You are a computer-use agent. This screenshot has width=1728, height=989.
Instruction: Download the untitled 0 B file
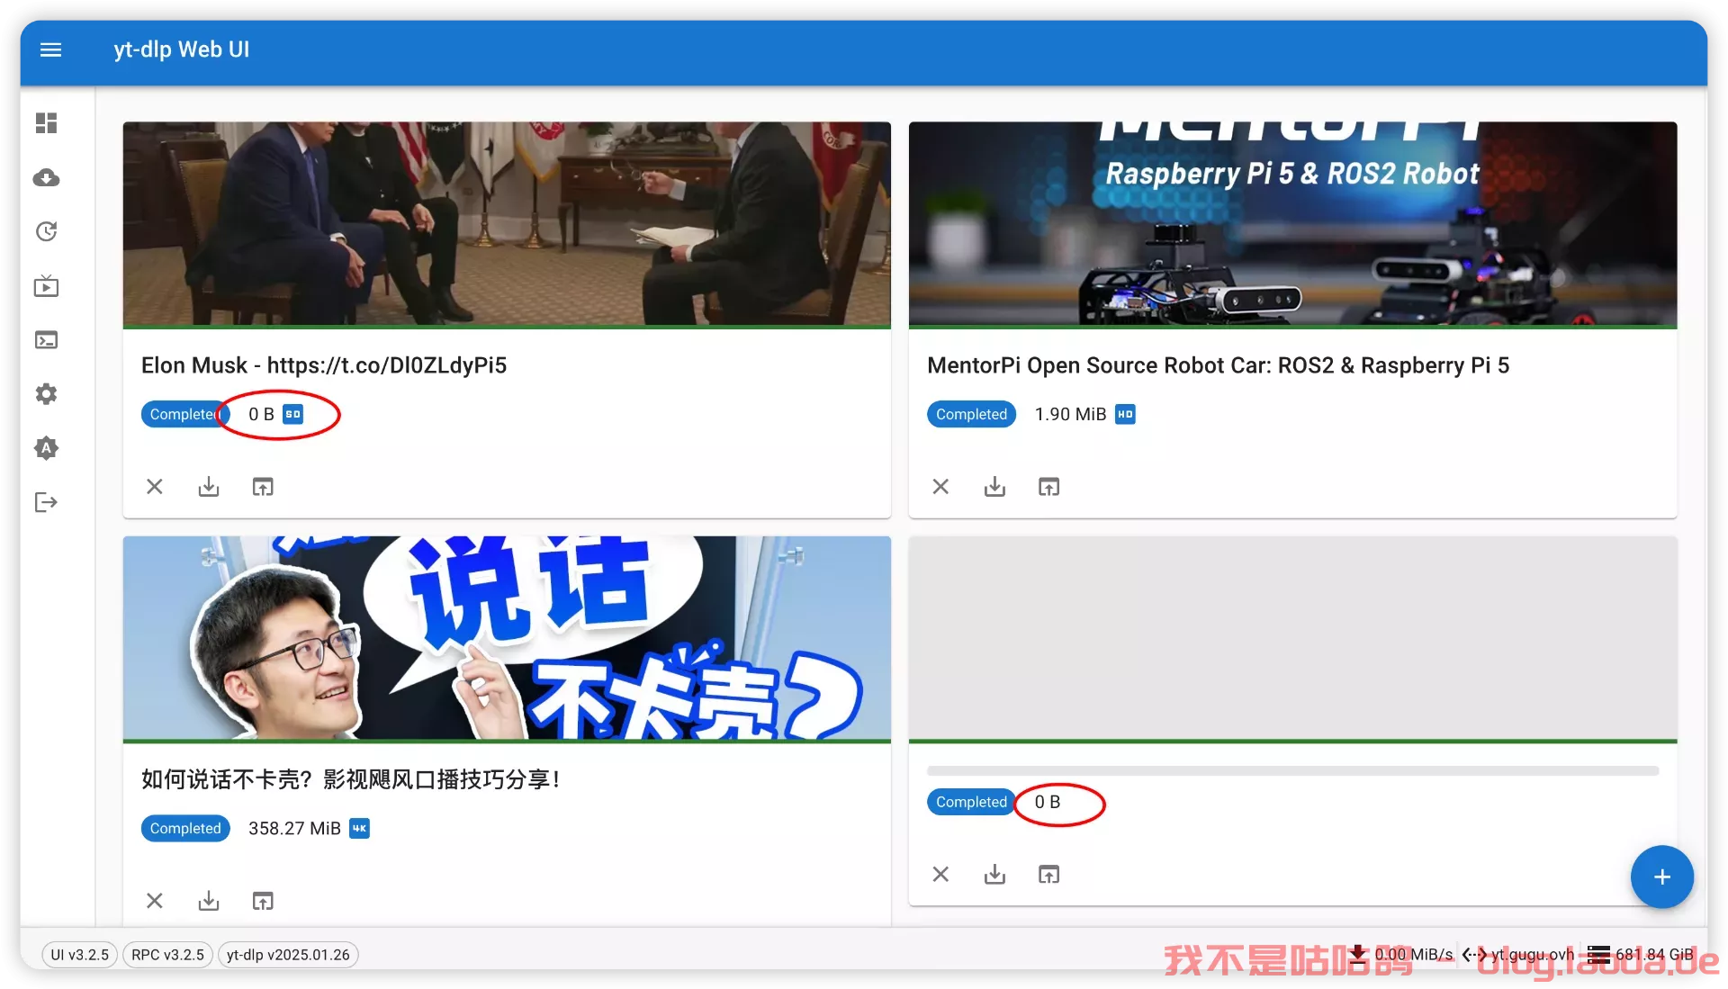995,874
